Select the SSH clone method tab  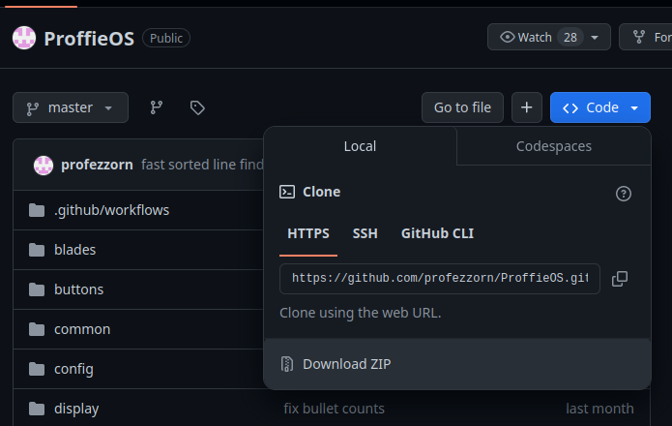(365, 233)
